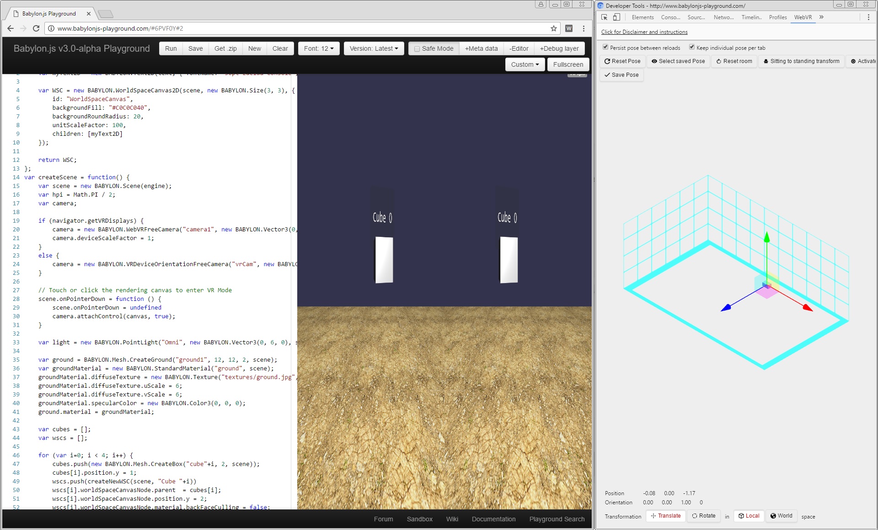Toggle Safe Mode checkbox
Screen dimensions: 878x530
coord(417,49)
